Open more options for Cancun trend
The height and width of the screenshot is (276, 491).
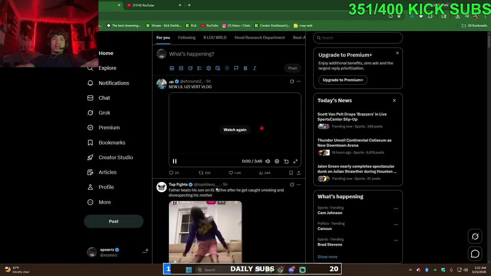396,225
